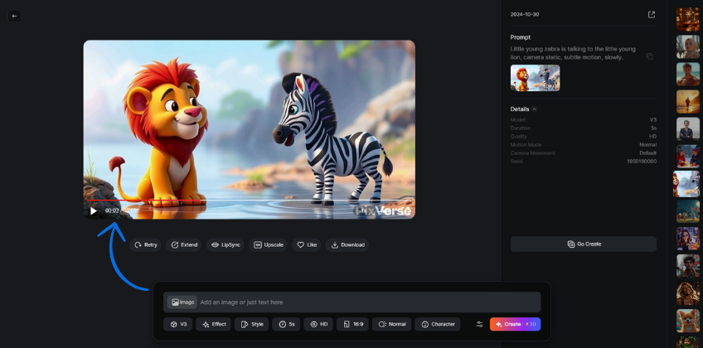
Task: Change the 5s duration setting
Action: (x=286, y=324)
